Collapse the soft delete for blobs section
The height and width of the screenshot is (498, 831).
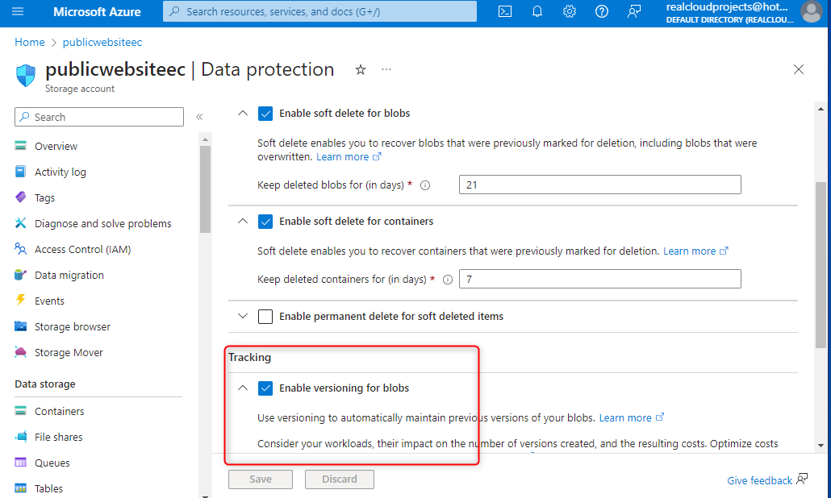(243, 114)
